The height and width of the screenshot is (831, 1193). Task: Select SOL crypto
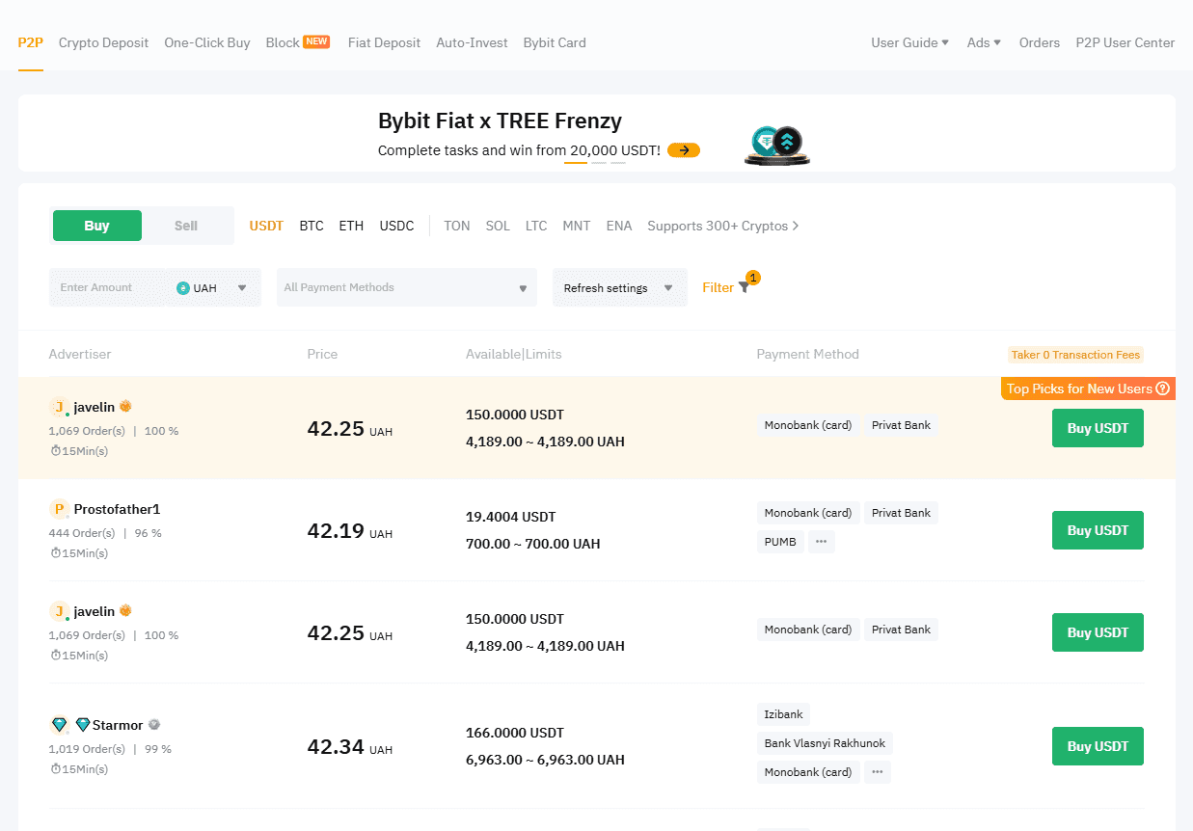(x=498, y=226)
